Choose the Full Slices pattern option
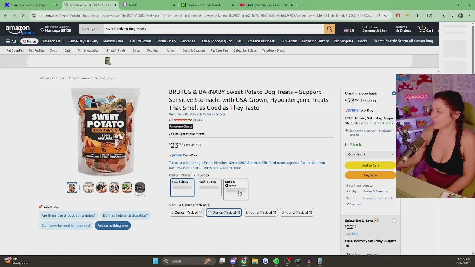This screenshot has height=267, width=475. point(182,188)
